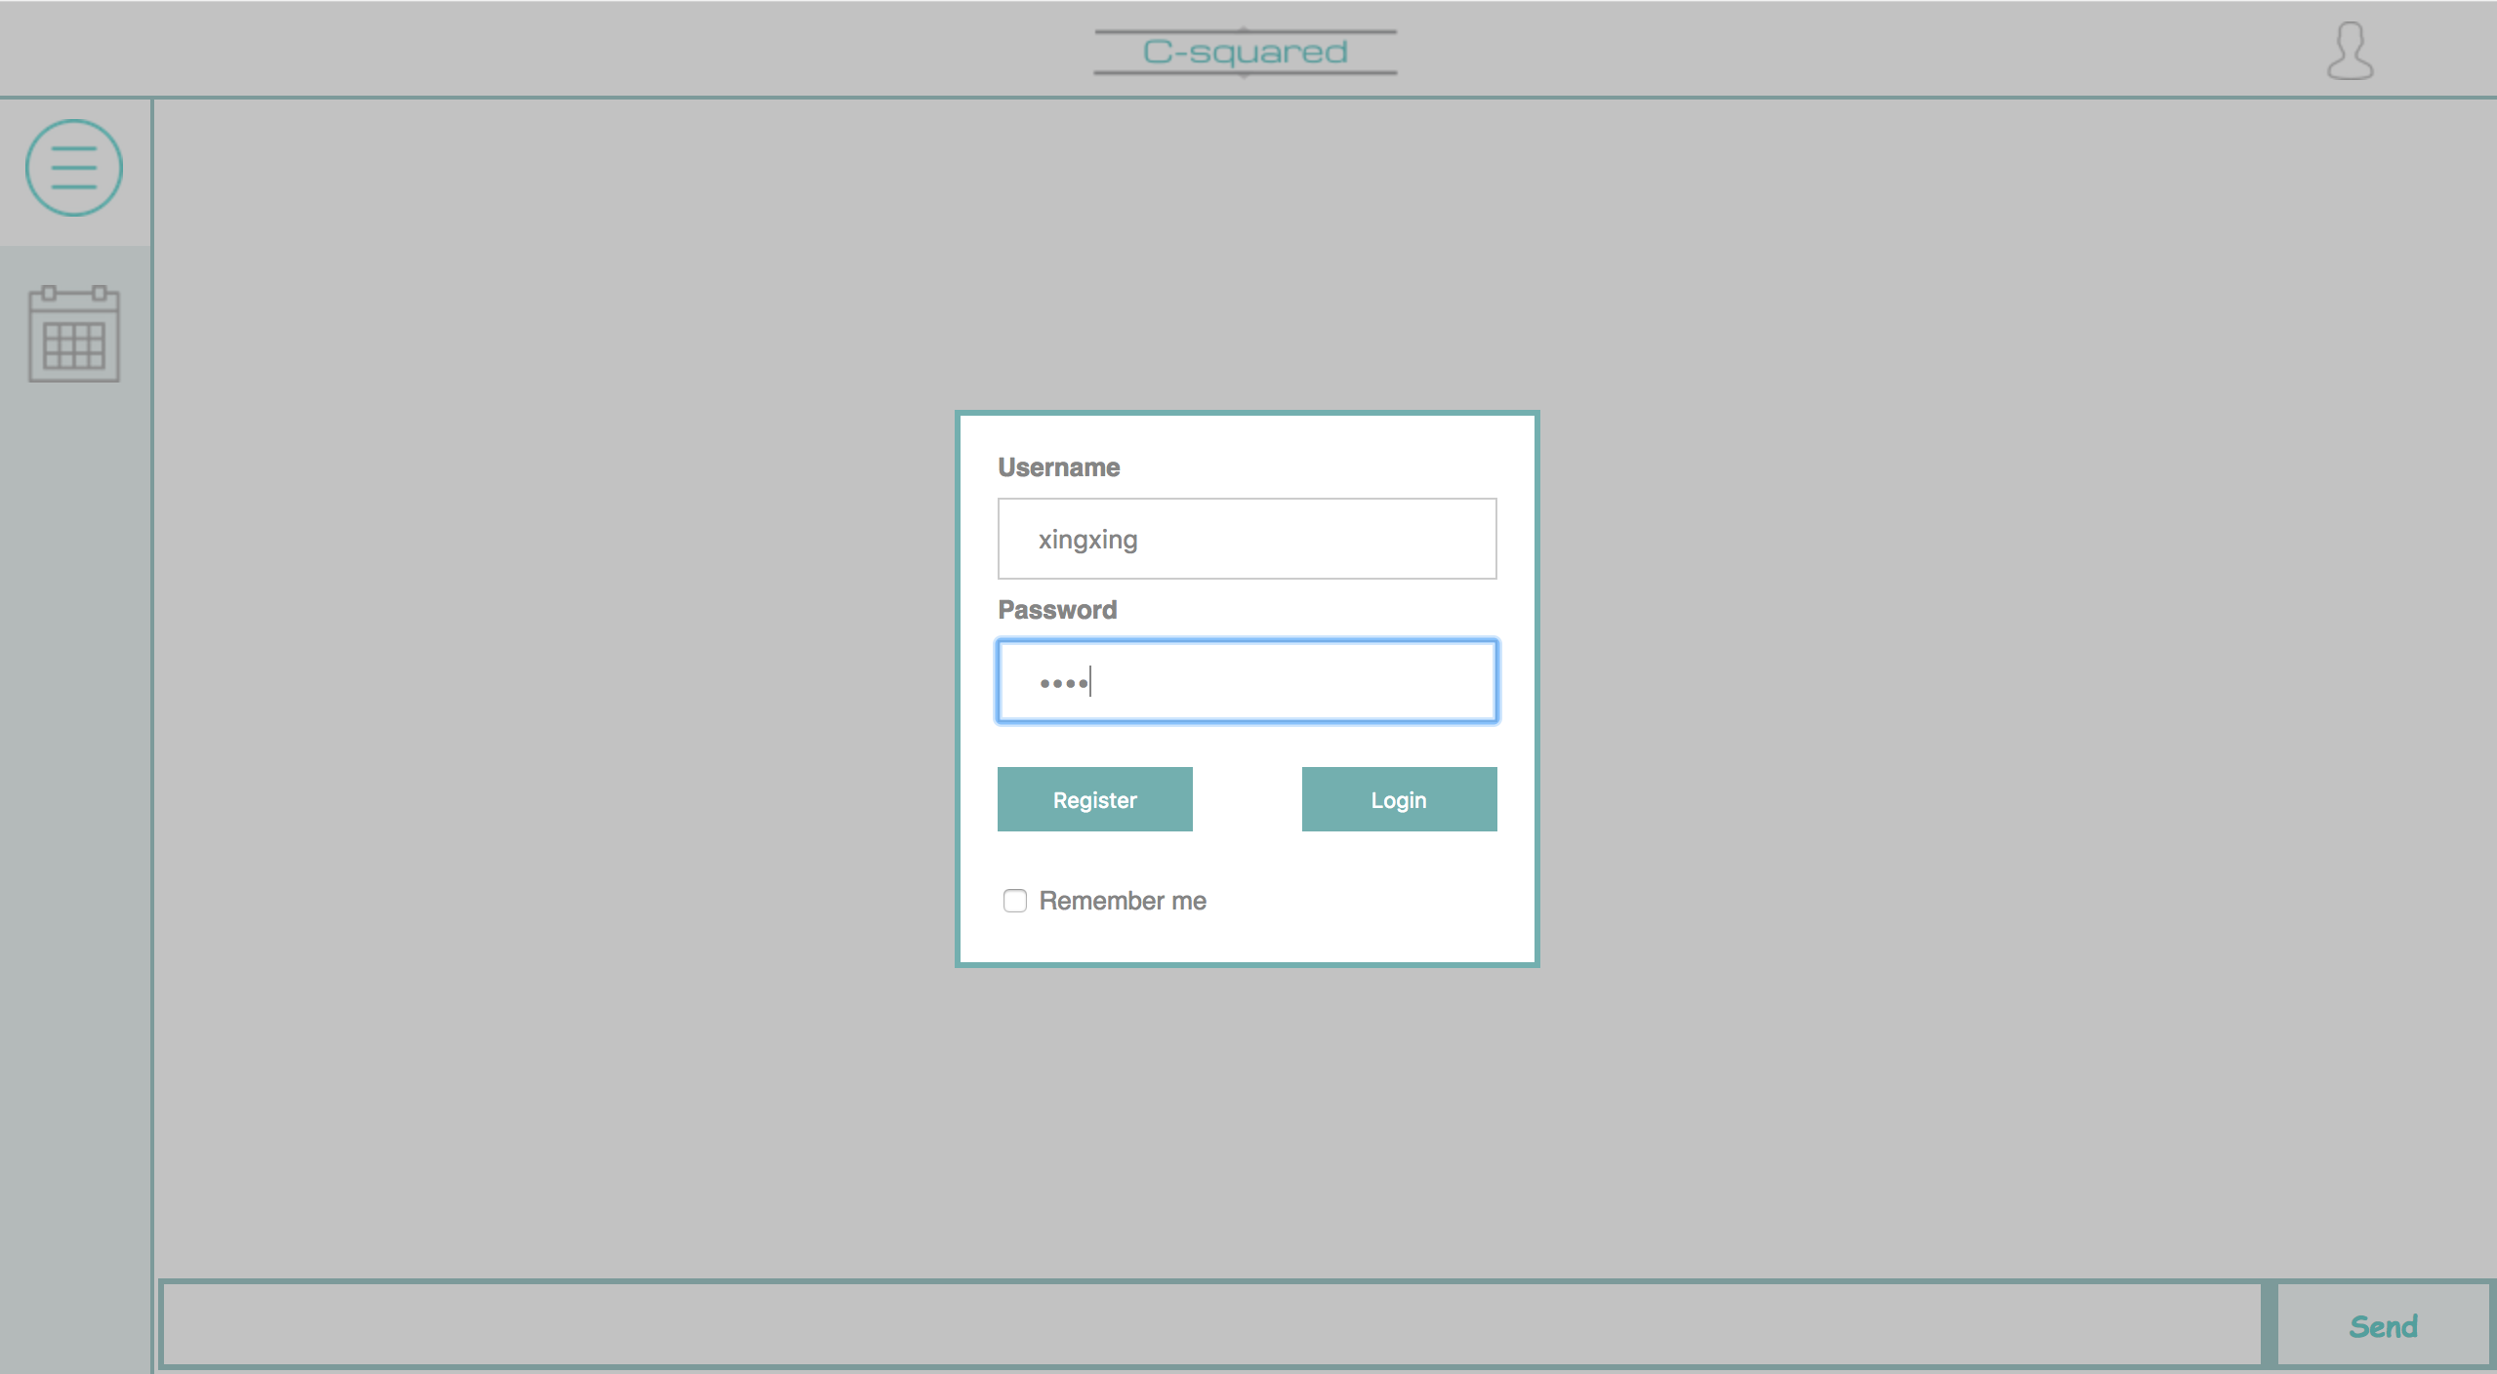Click the Password label above the second field
This screenshot has height=1374, width=2497.
point(1057,610)
